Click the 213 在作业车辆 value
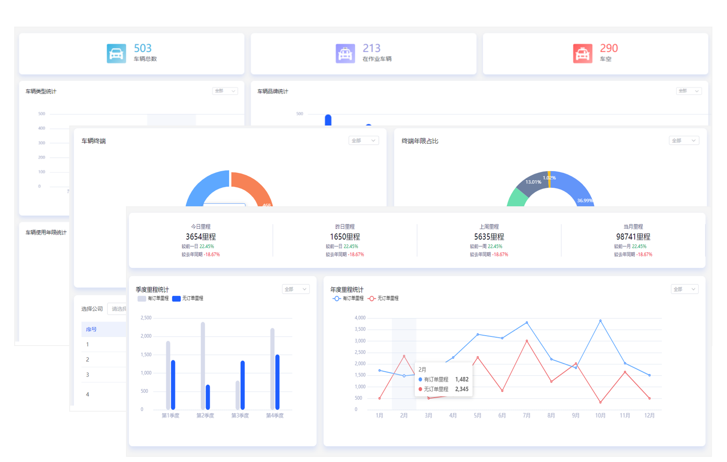This screenshot has height=462, width=727. [x=371, y=48]
